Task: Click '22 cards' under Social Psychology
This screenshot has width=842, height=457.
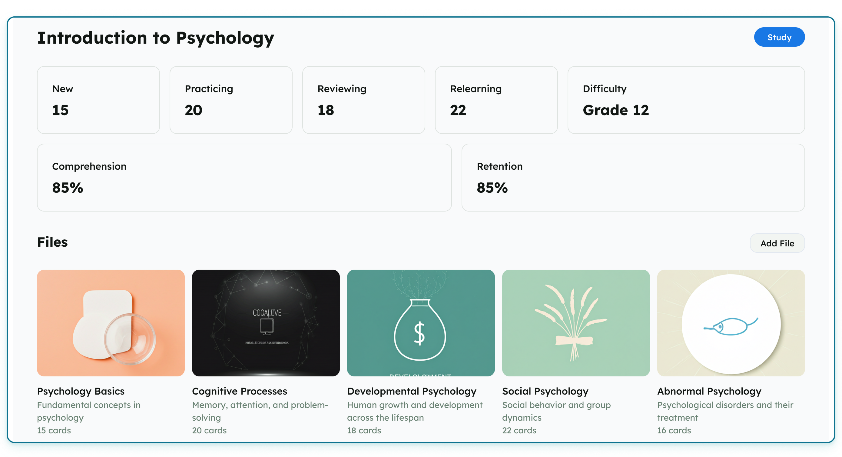Action: 519,430
